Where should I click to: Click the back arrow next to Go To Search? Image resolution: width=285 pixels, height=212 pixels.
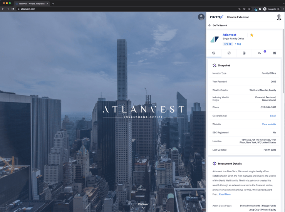210,25
